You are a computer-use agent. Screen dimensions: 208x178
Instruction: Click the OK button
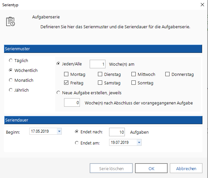point(151,168)
